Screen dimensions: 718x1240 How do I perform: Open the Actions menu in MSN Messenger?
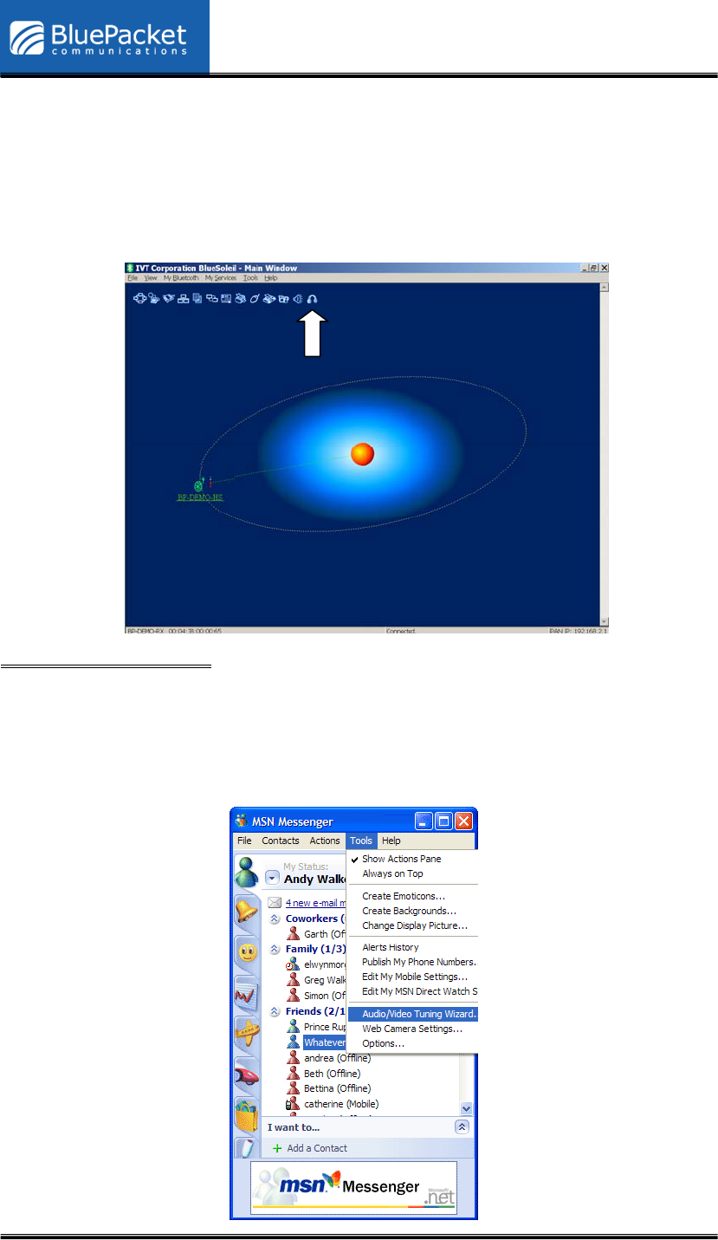point(325,841)
